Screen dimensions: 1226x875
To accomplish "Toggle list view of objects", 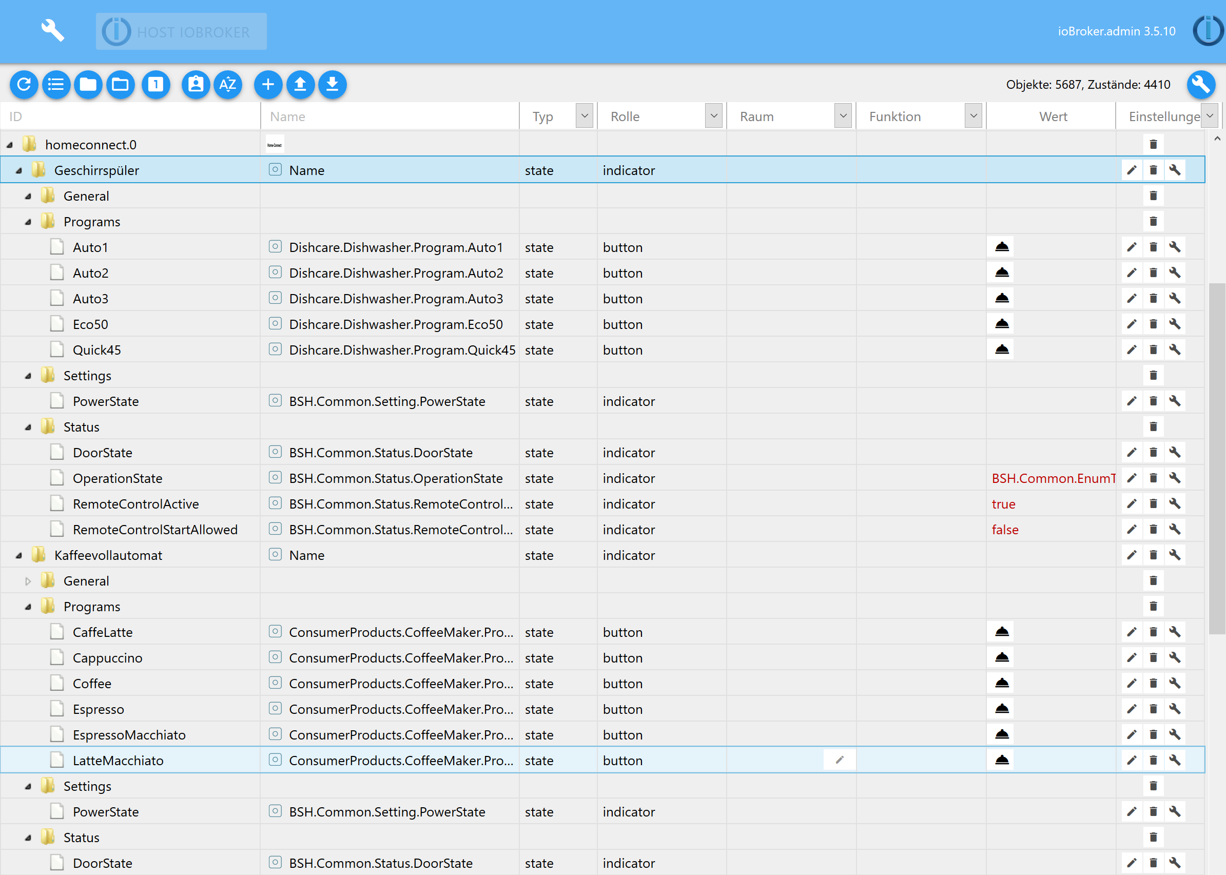I will point(56,85).
